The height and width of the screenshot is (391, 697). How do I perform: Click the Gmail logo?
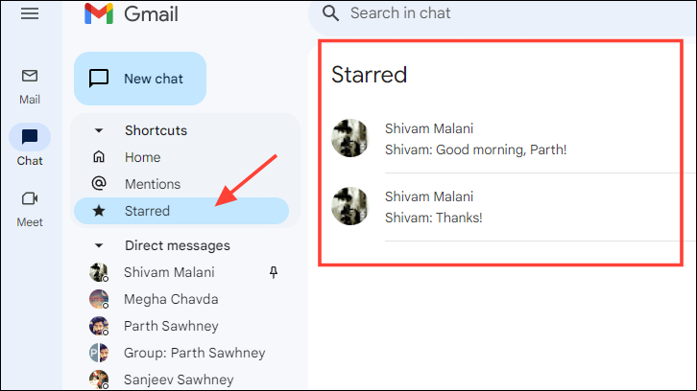click(132, 13)
